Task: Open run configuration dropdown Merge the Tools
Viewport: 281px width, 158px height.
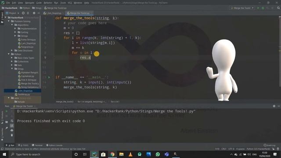Action: pyautogui.click(x=242, y=8)
